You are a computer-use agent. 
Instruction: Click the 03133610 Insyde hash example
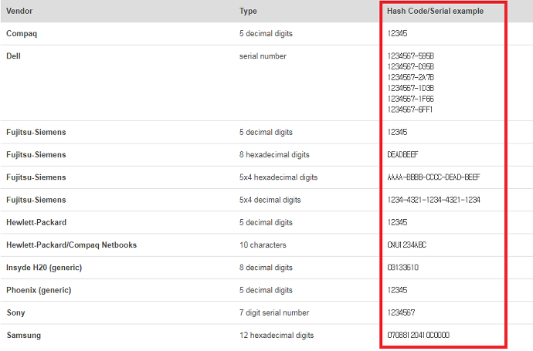pyautogui.click(x=403, y=268)
